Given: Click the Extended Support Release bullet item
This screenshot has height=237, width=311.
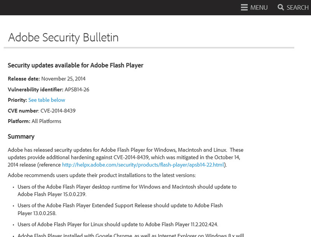Looking at the screenshot, I should tap(120, 209).
